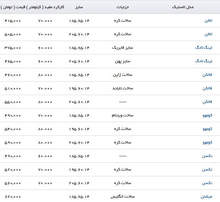This screenshot has width=220, height=202.
Task: Select the price 375,000 cell
Action: point(12,48)
